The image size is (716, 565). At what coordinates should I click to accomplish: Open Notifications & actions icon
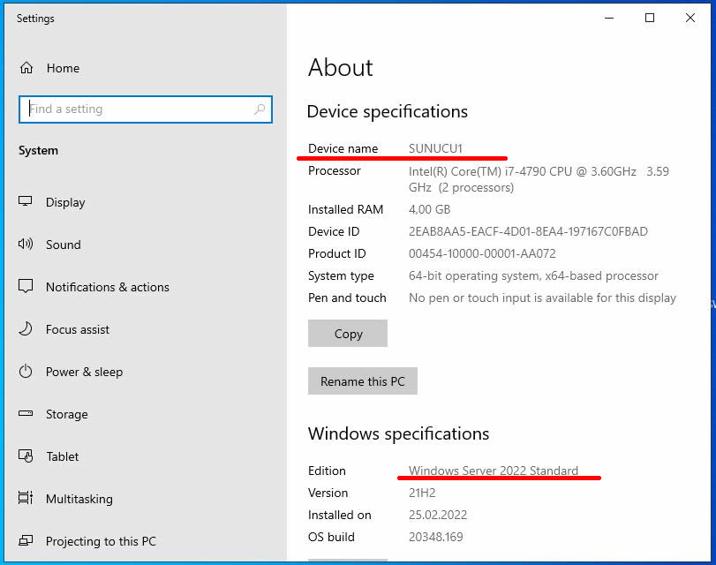[x=26, y=286]
